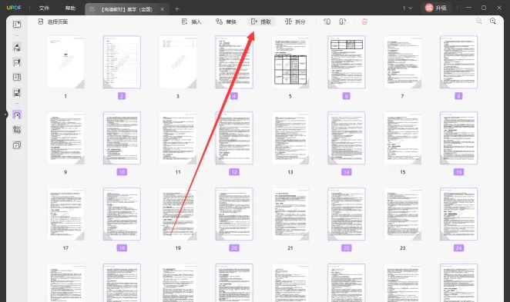Open the Crop Pages sidebar tool
This screenshot has height=302, width=510.
tap(17, 130)
